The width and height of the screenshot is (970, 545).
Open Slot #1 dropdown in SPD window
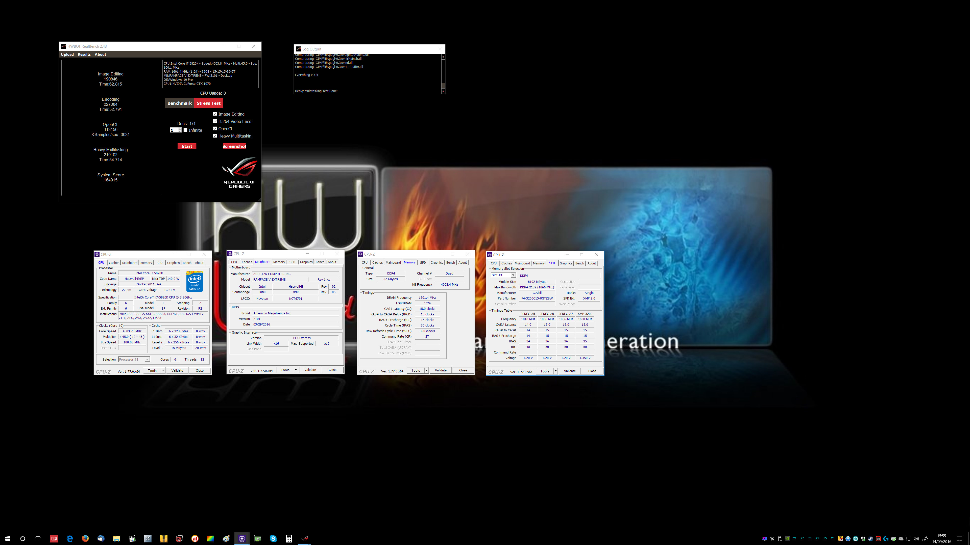[513, 275]
